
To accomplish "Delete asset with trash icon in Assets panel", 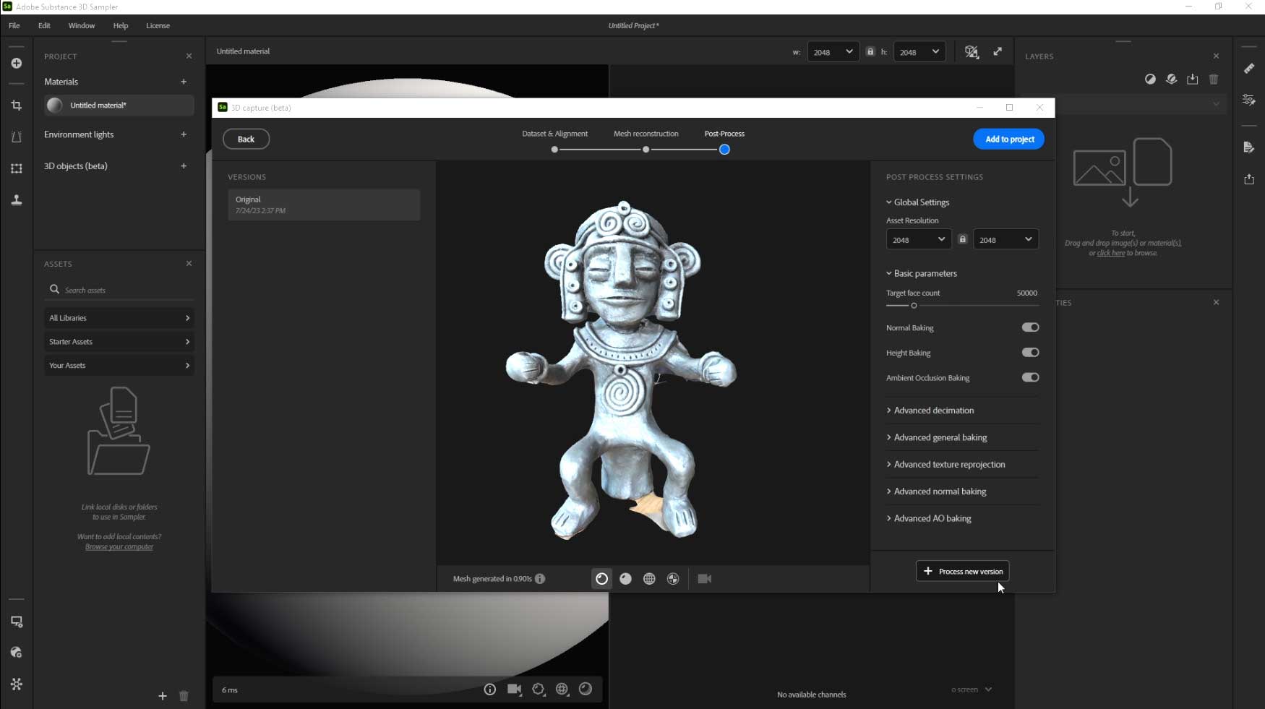I will point(184,696).
